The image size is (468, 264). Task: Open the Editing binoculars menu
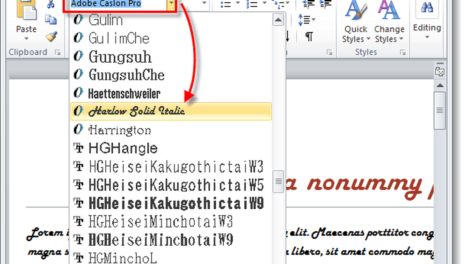pos(426,19)
